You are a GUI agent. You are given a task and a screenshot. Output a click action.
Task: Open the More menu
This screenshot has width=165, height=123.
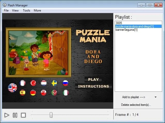pyautogui.click(x=37, y=11)
